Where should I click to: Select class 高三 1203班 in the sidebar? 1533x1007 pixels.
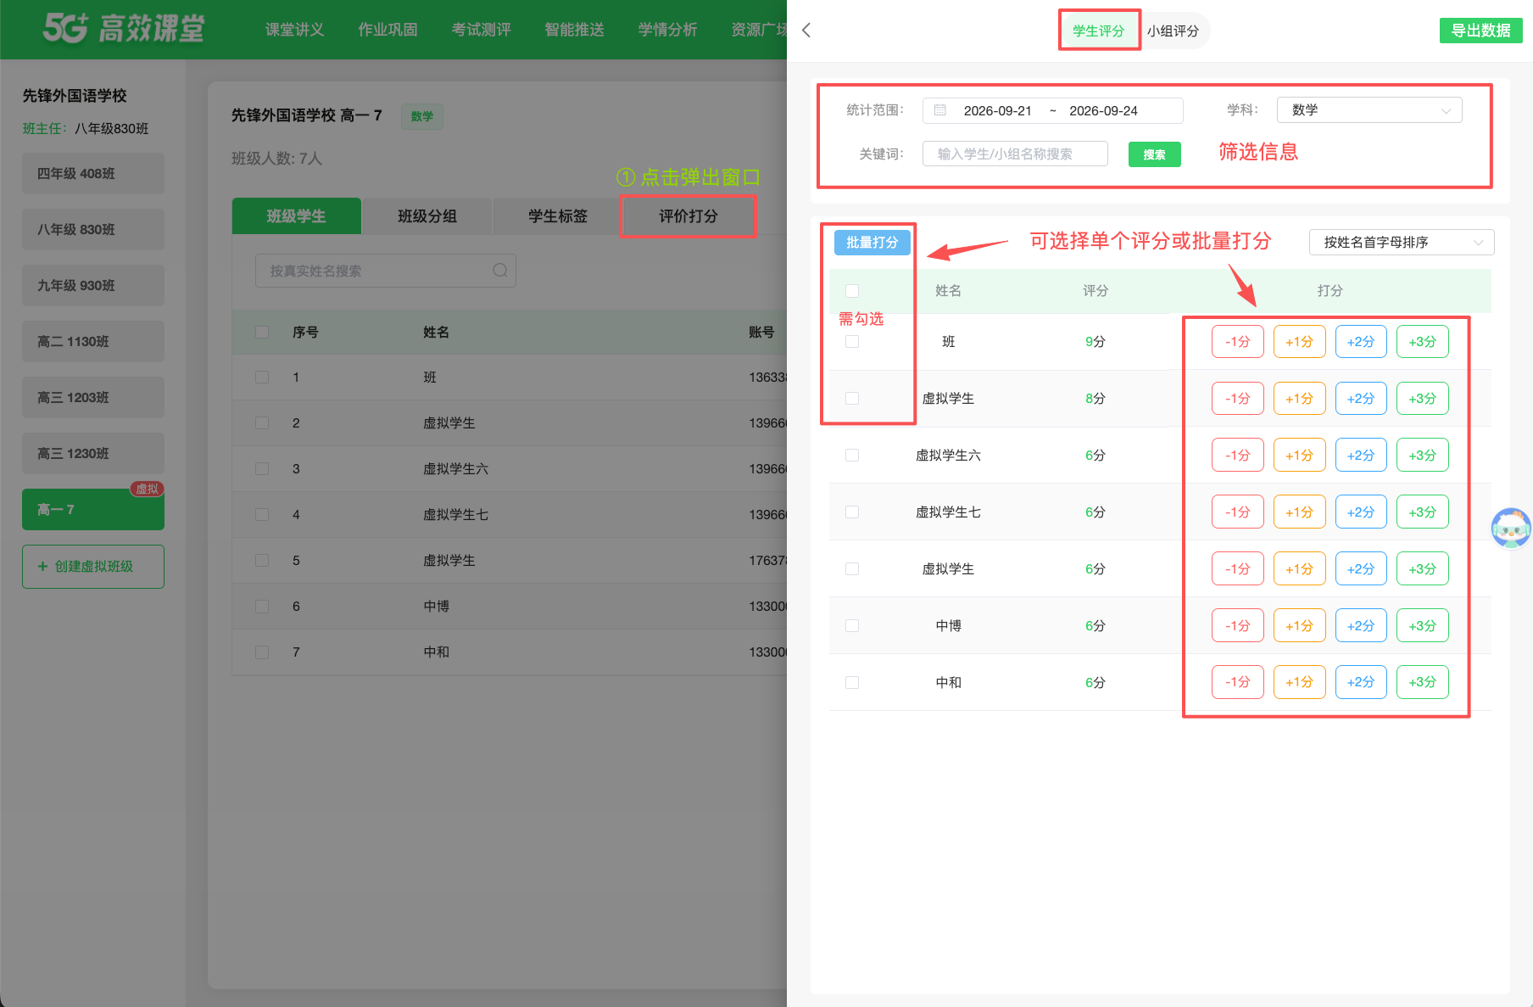93,398
